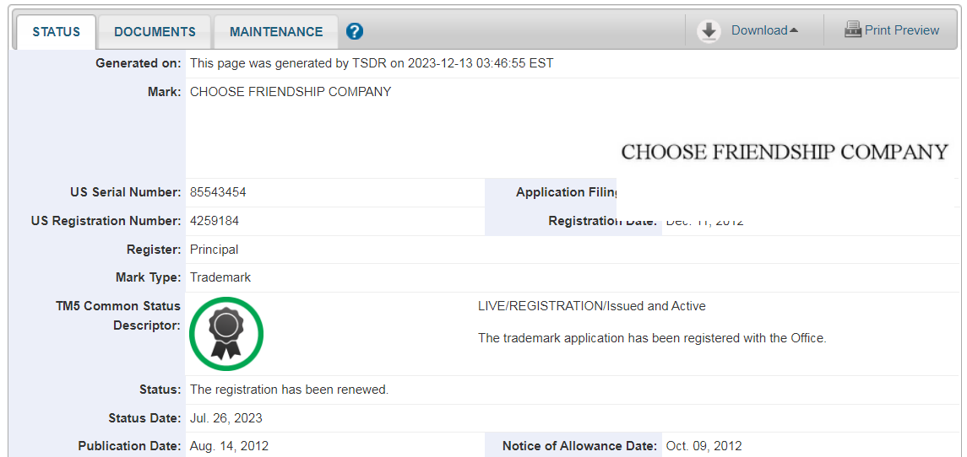Click the Generated on label
The image size is (967, 457).
click(139, 63)
